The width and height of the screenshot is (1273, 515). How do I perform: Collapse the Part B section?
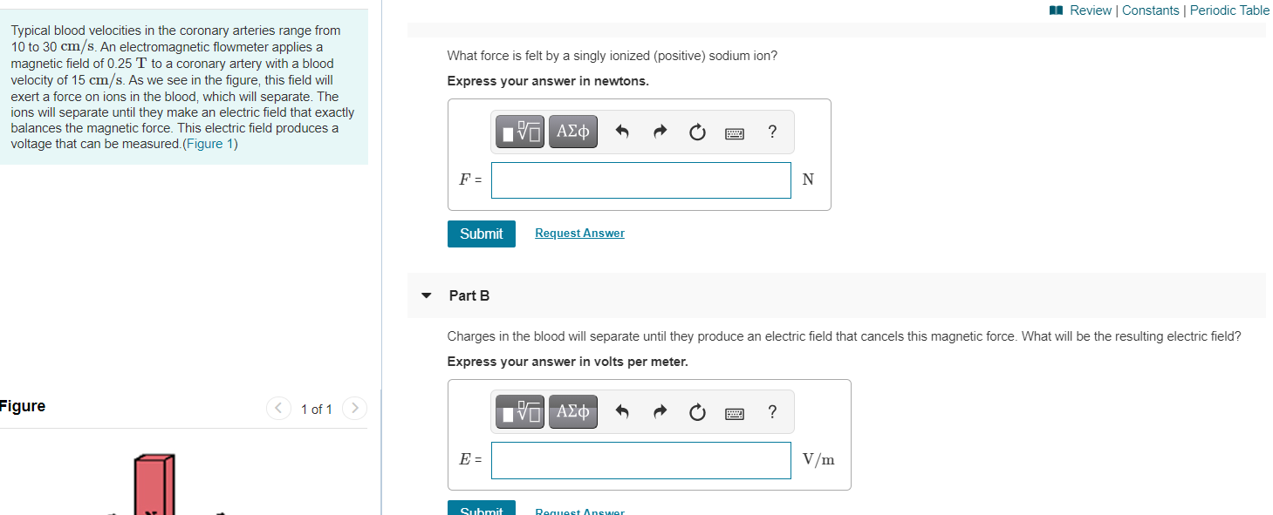click(x=426, y=295)
